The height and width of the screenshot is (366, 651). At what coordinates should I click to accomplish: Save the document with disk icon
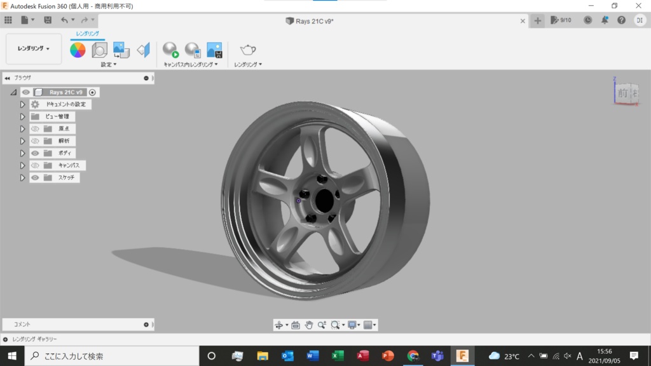[x=48, y=20]
